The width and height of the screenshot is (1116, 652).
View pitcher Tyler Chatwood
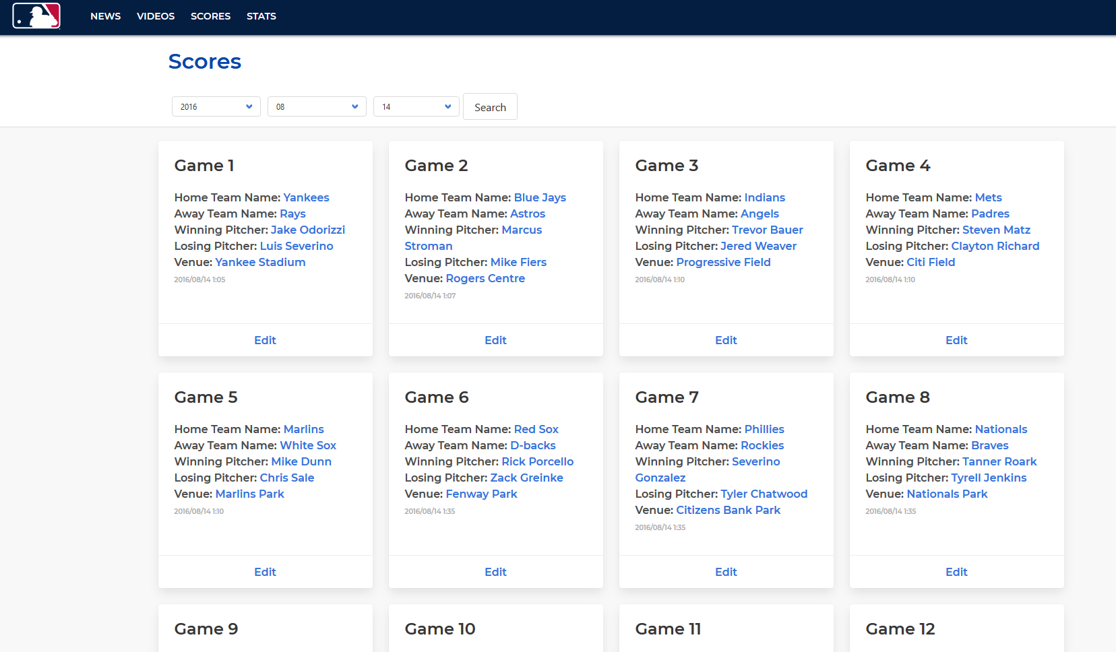coord(764,494)
